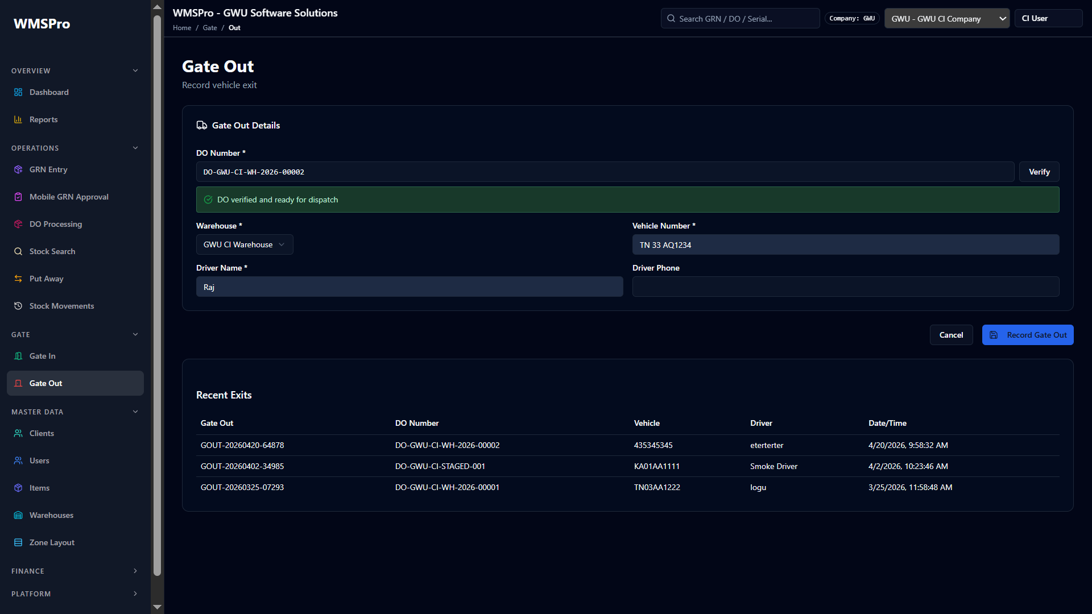Select row GOUT-20260402-34985
Screen dimensions: 1092x614
[628, 466]
